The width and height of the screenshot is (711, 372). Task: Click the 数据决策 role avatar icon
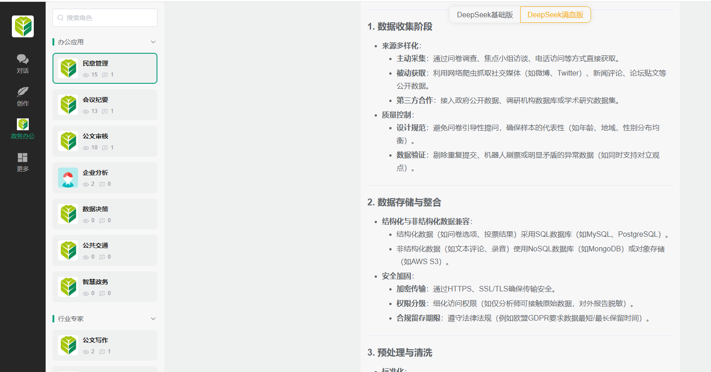point(68,214)
